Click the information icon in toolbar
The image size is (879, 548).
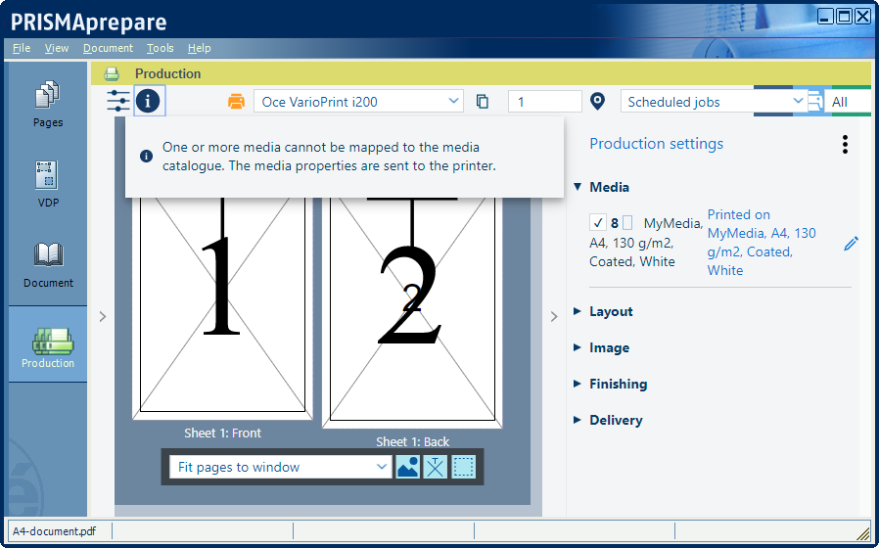pyautogui.click(x=150, y=101)
